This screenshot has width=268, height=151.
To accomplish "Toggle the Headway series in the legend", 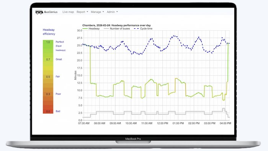I will coord(91,29).
